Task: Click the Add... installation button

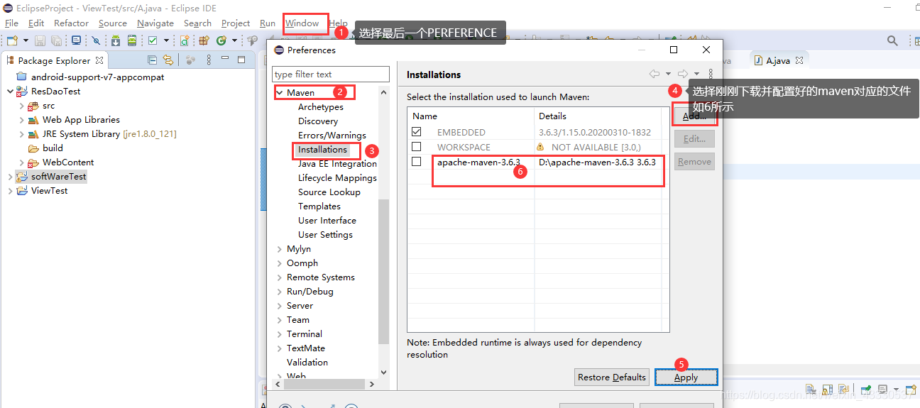Action: click(x=694, y=116)
